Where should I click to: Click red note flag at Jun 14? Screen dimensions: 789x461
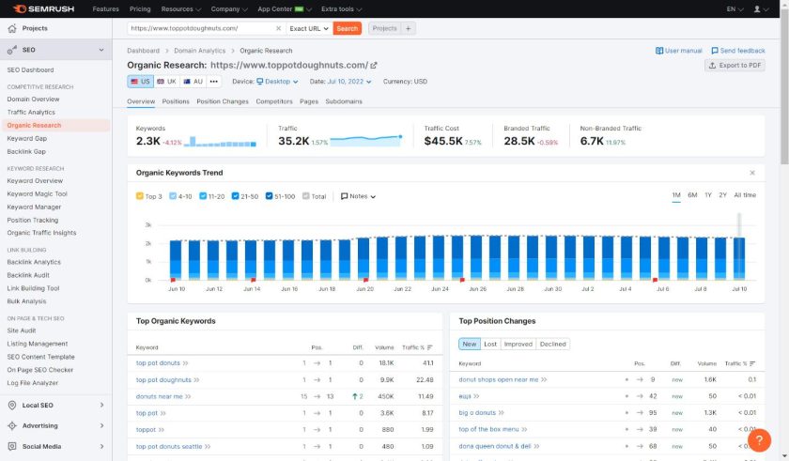point(253,280)
